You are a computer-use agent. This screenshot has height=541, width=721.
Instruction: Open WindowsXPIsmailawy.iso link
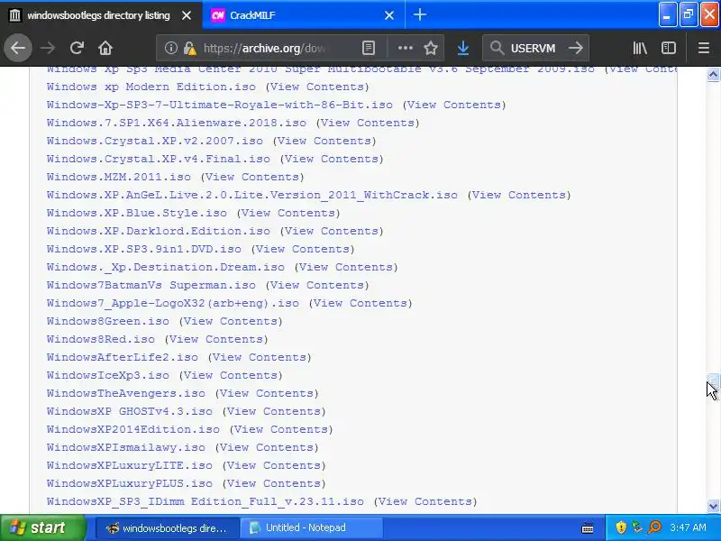click(x=125, y=447)
